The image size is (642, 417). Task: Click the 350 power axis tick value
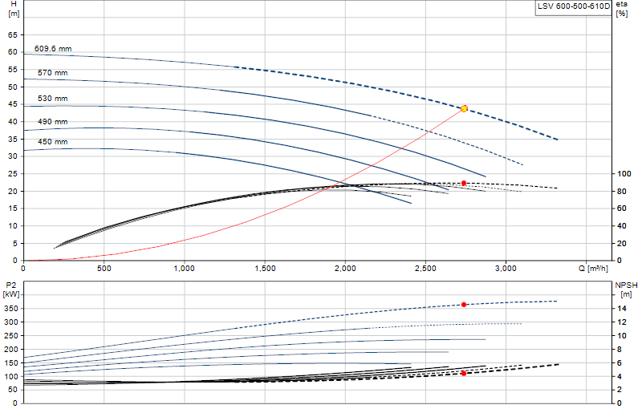[x=11, y=309]
